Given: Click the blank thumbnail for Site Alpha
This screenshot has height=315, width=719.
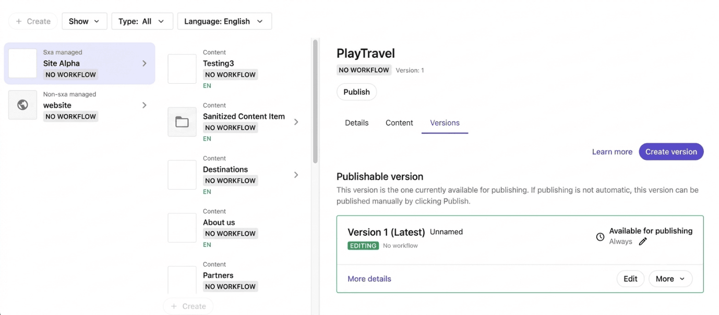Looking at the screenshot, I should coord(22,64).
